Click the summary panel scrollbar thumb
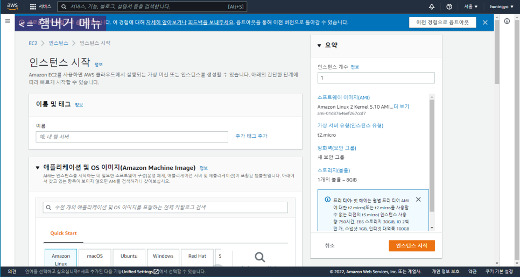Image resolution: width=520 pixels, height=277 pixels. click(432, 156)
